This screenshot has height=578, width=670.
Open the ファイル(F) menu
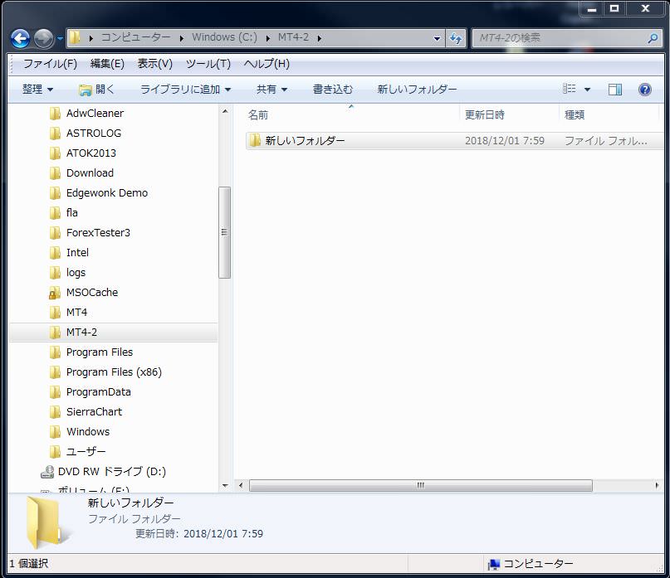point(50,64)
